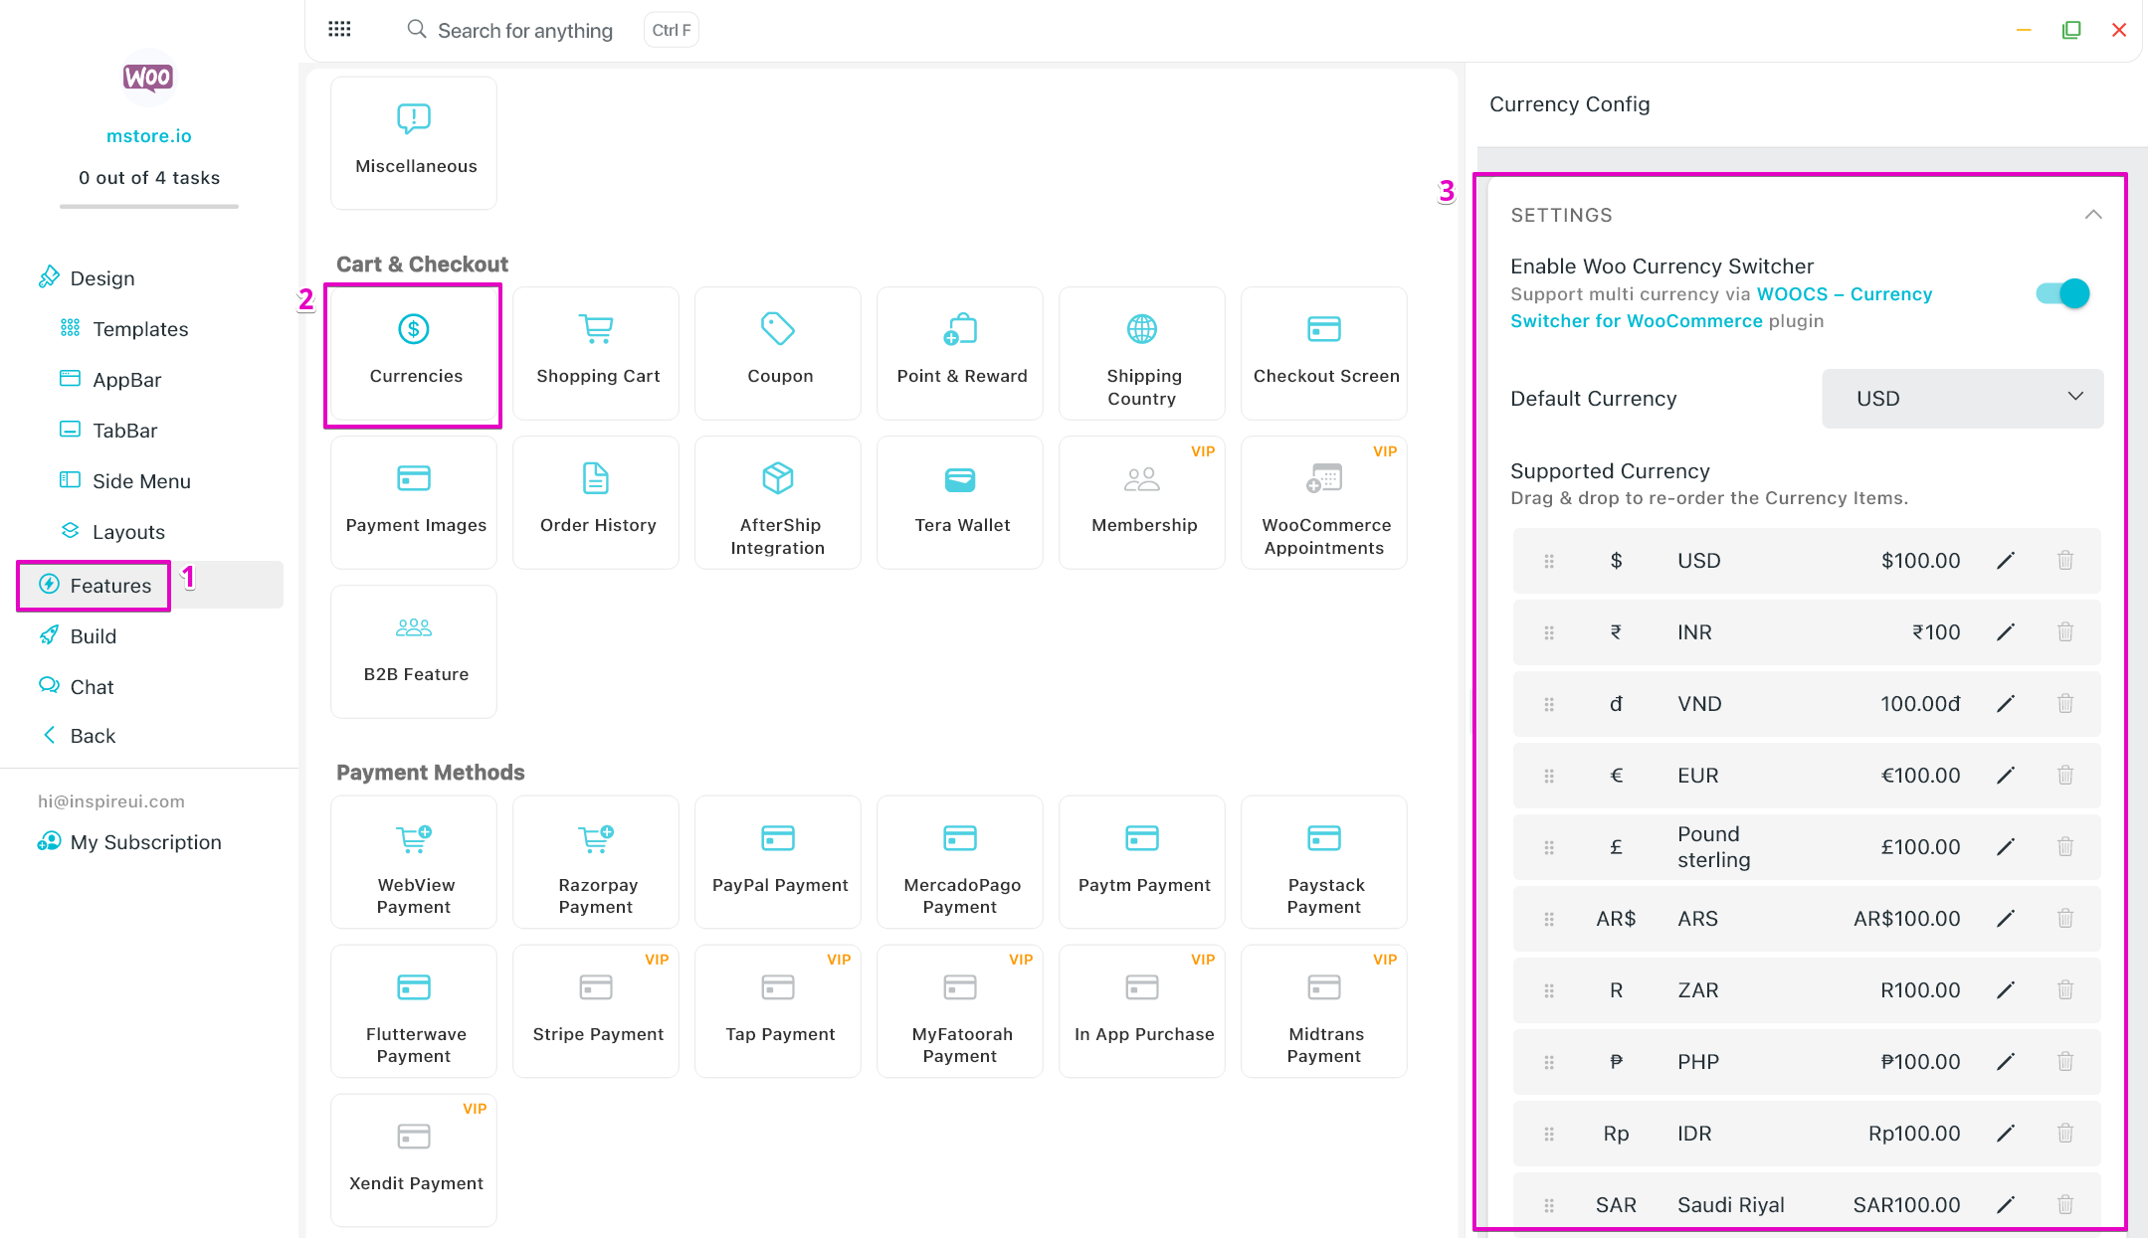Viewport: 2148px width, 1238px height.
Task: Click the app grid icon
Action: pyautogui.click(x=339, y=30)
